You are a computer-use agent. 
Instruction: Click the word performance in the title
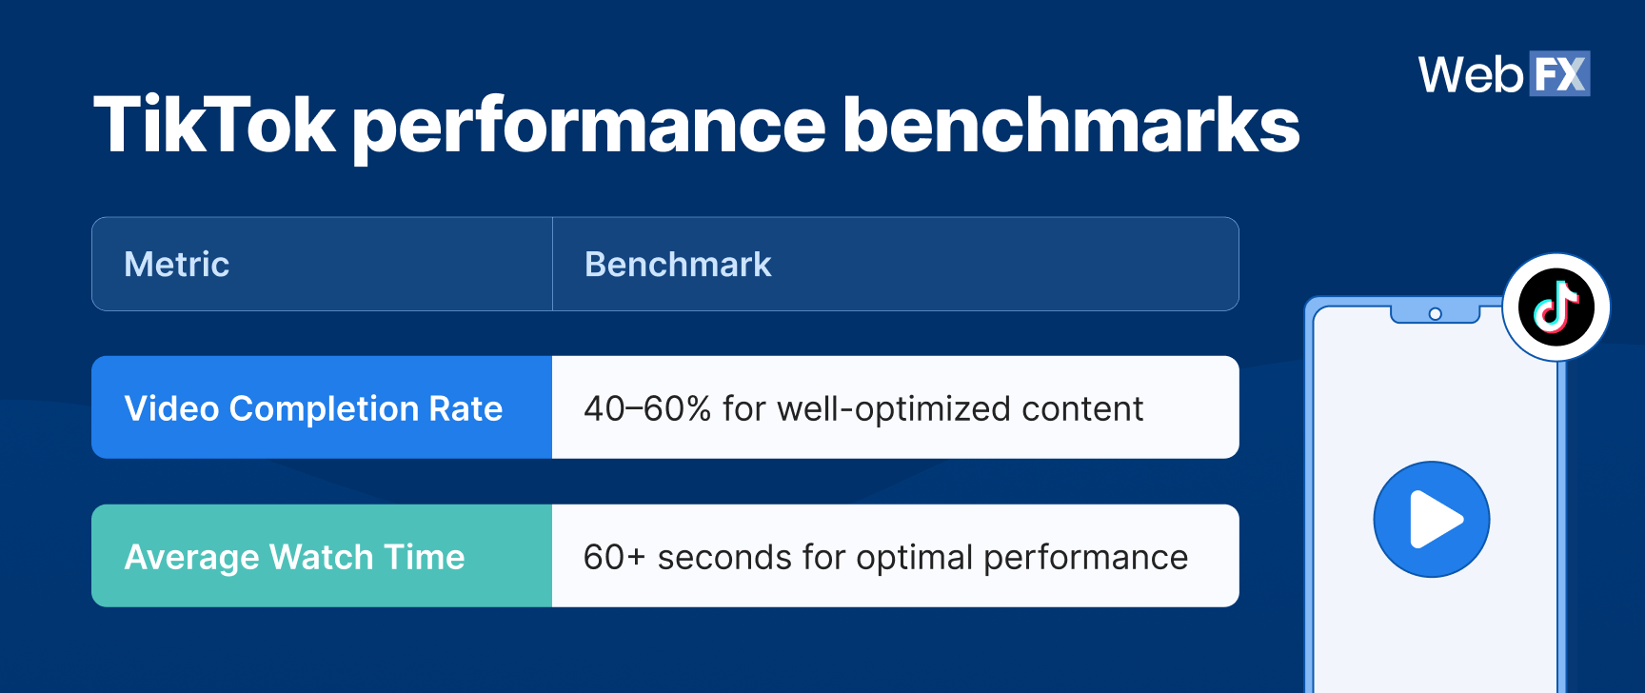(590, 126)
